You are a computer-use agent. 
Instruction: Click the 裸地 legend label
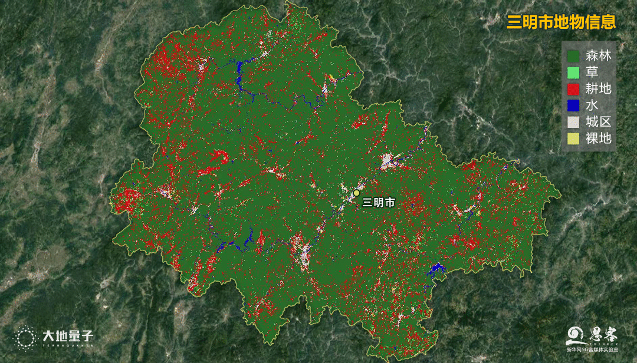[599, 138]
